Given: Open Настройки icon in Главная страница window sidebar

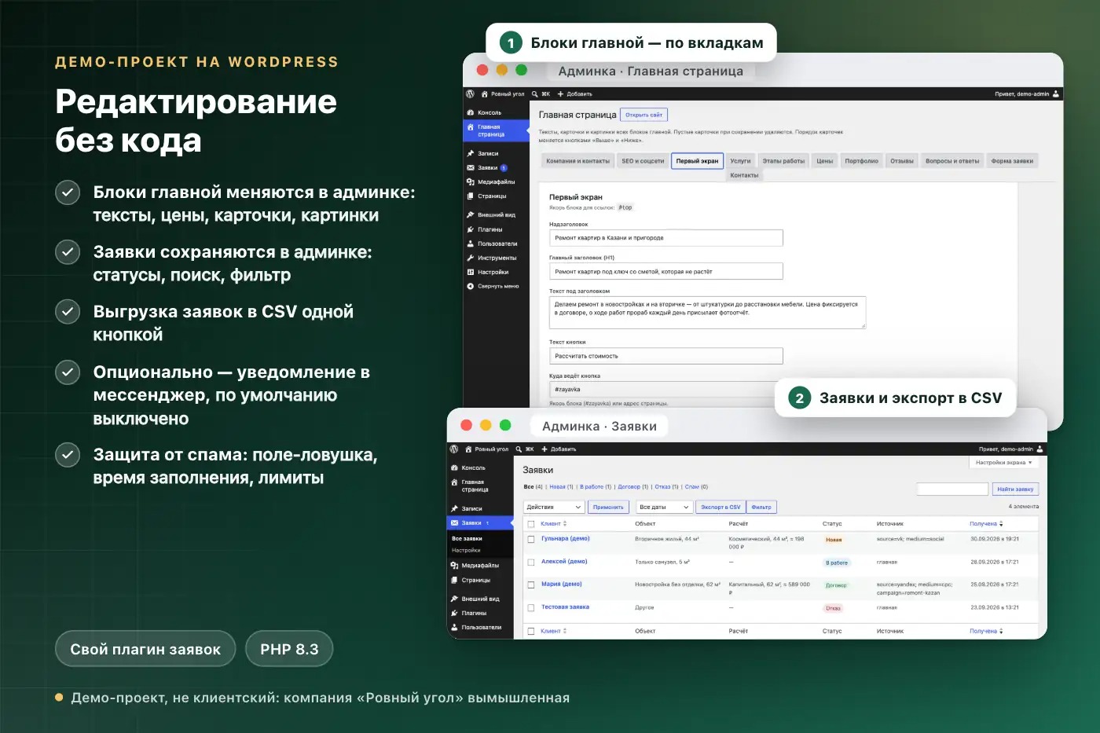Looking at the screenshot, I should click(470, 272).
